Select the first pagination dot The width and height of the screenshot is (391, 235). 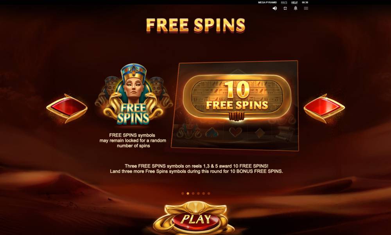[183, 193]
